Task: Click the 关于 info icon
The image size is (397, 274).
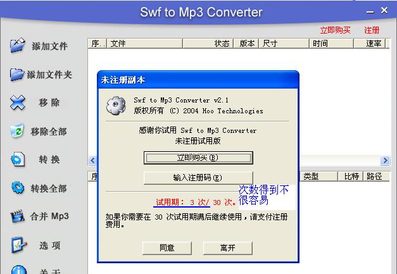Action: pyautogui.click(x=19, y=270)
